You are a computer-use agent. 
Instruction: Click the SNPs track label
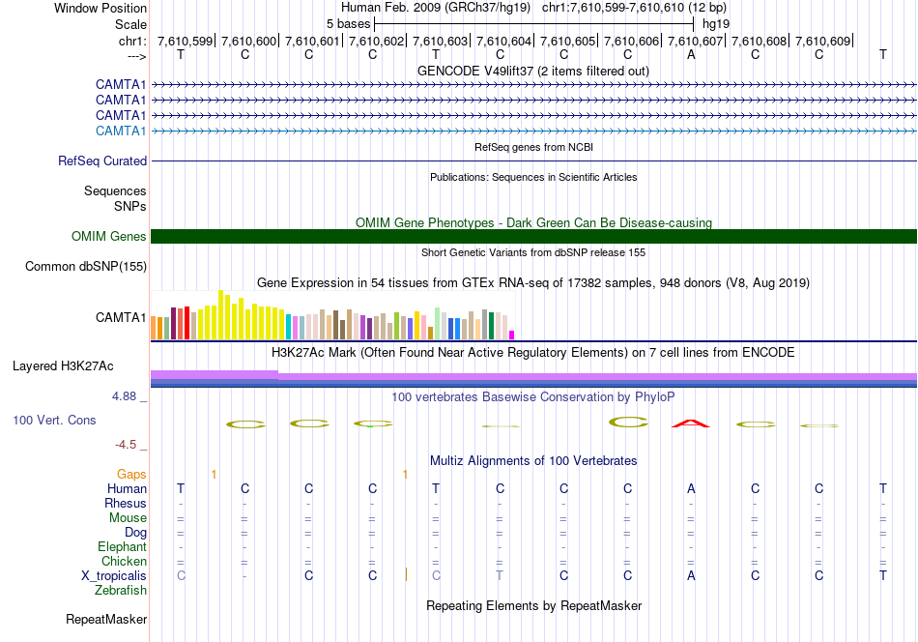tap(130, 206)
